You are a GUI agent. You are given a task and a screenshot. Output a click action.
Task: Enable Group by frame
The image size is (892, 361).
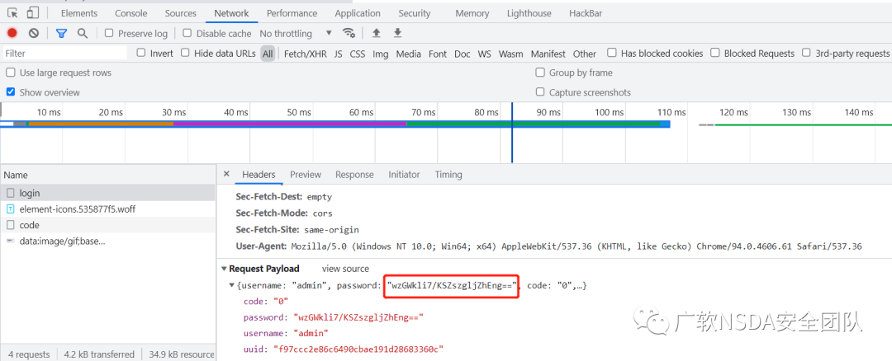point(540,72)
